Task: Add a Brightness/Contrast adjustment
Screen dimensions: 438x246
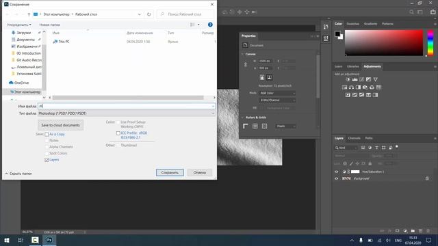Action: click(348, 79)
